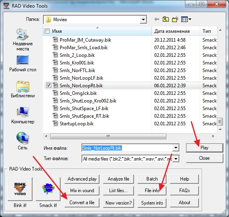Toggle the select-all checkbox beside Имя
229x217 pixels.
click(47, 31)
